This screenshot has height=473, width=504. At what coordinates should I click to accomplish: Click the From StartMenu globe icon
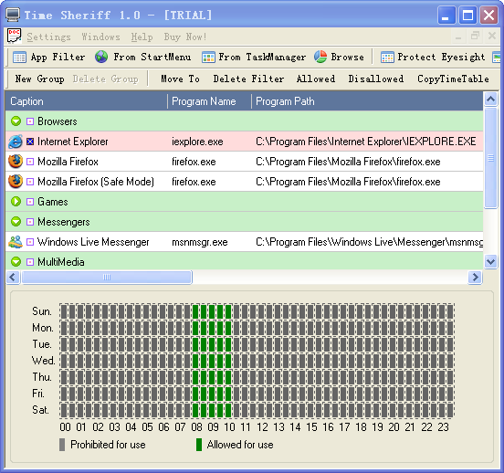pos(101,57)
